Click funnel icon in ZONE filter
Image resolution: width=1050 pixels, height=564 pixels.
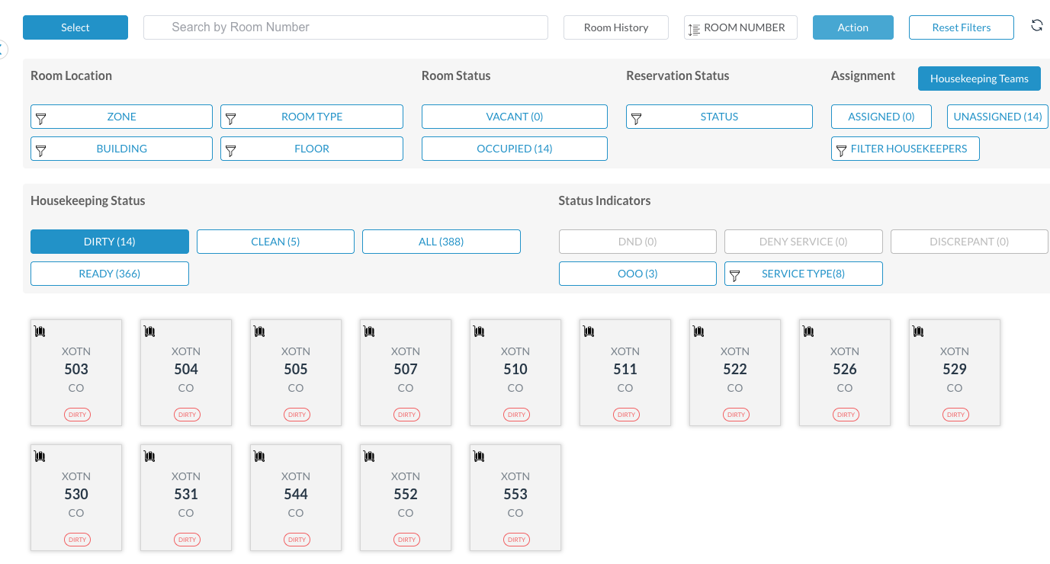tap(41, 118)
